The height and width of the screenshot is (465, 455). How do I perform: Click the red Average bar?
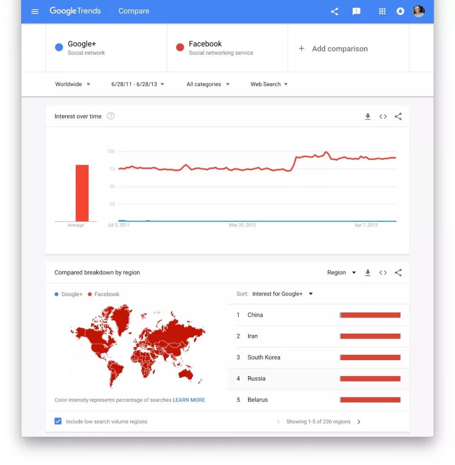tap(82, 193)
